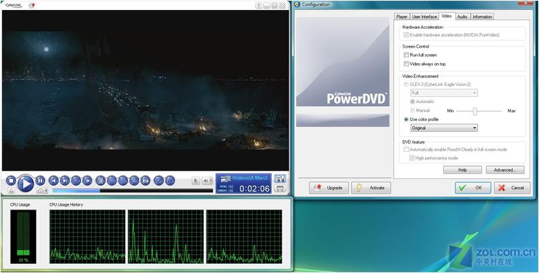Step one frame forward

coord(88,180)
